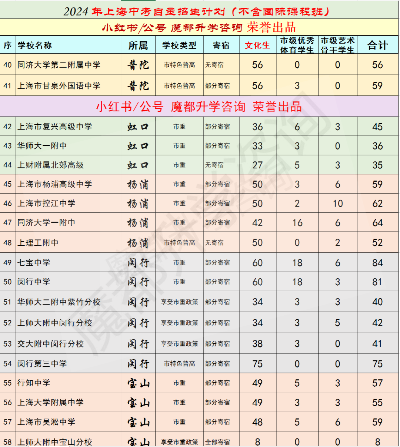Click cell '行知中学'
The width and height of the screenshot is (400, 447).
[69, 383]
